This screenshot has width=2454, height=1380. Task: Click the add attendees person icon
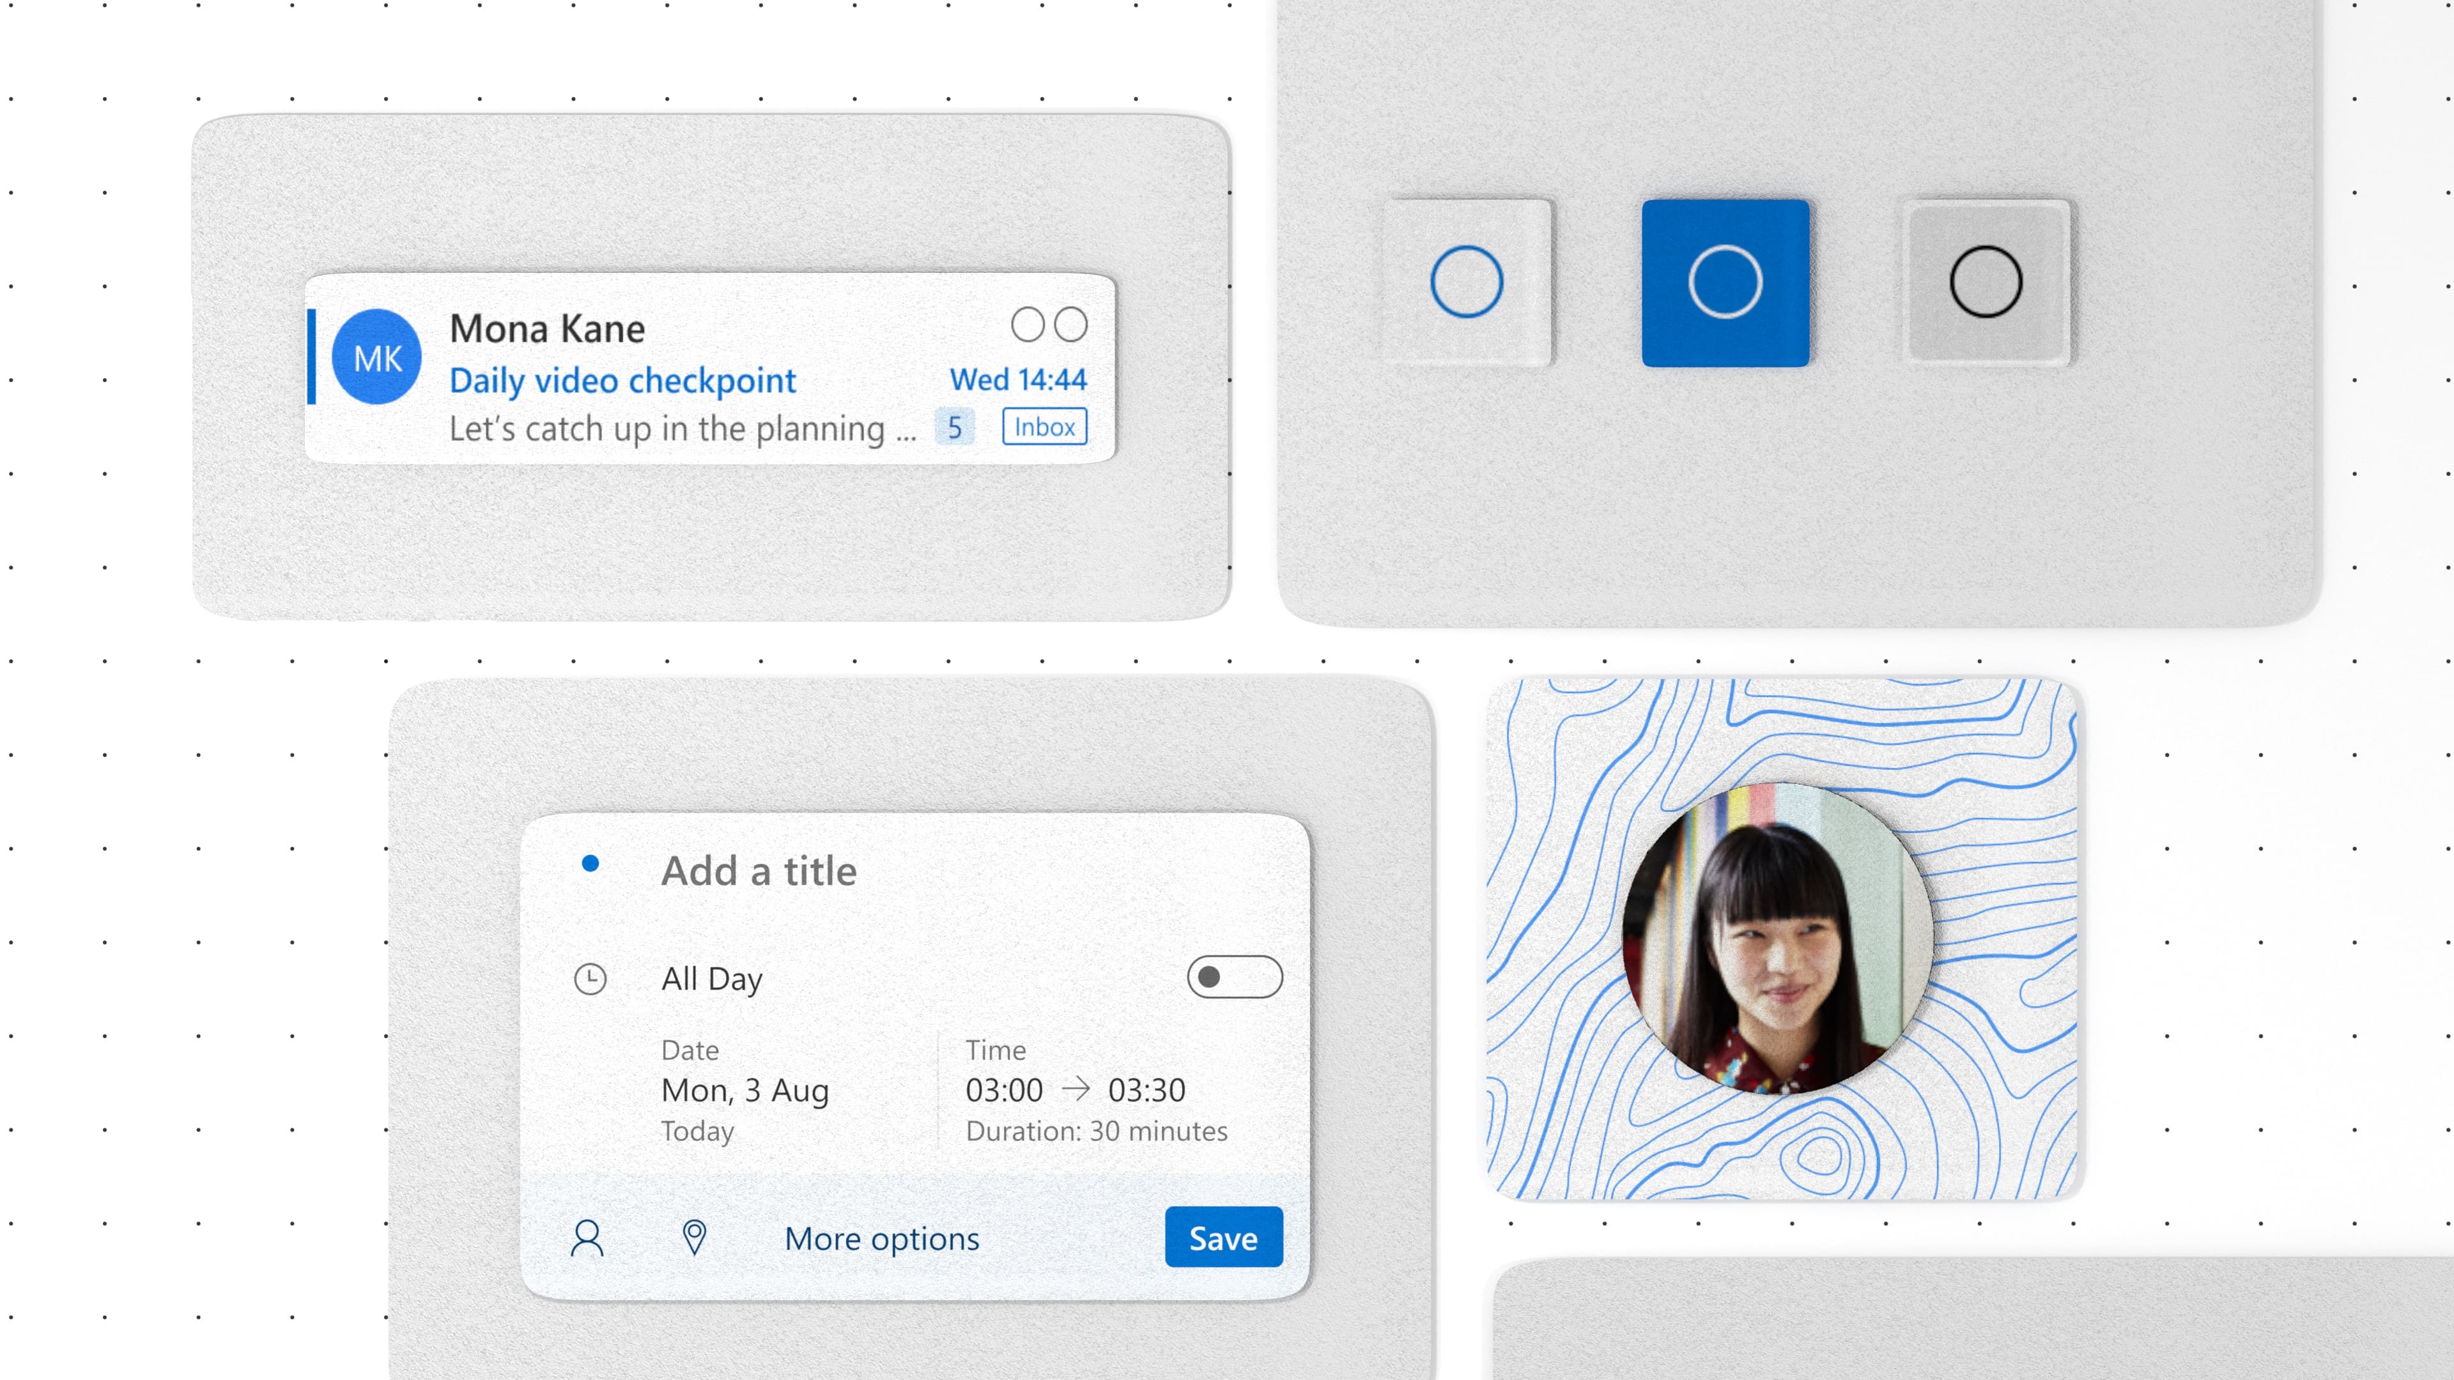click(587, 1238)
